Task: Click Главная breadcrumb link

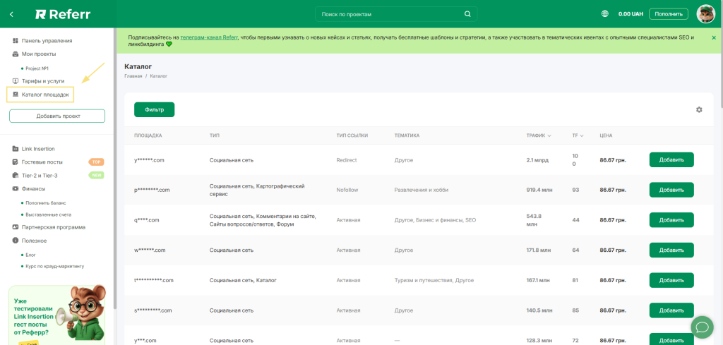Action: 133,75
